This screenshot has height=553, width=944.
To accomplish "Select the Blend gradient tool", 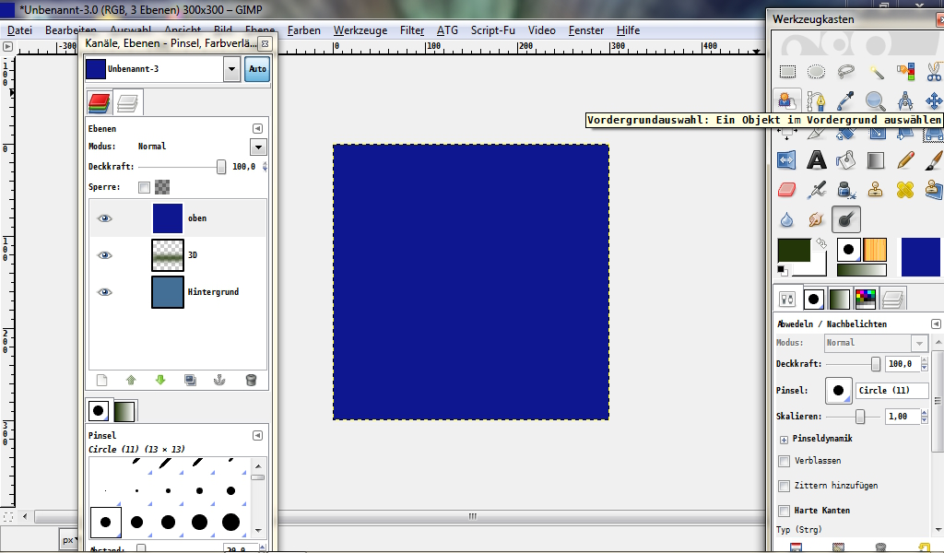I will click(x=876, y=160).
